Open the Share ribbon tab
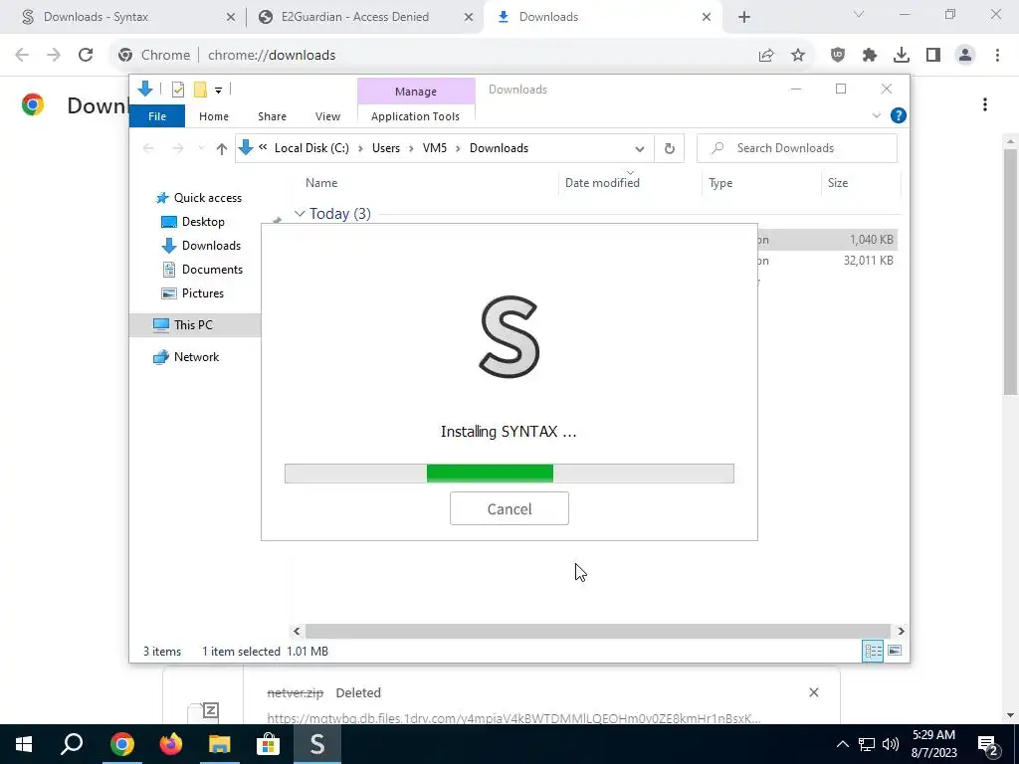The width and height of the screenshot is (1019, 764). coord(272,116)
